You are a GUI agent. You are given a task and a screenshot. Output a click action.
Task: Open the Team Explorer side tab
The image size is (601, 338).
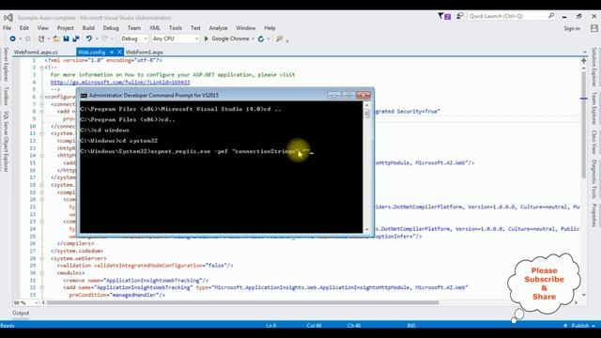(x=594, y=109)
